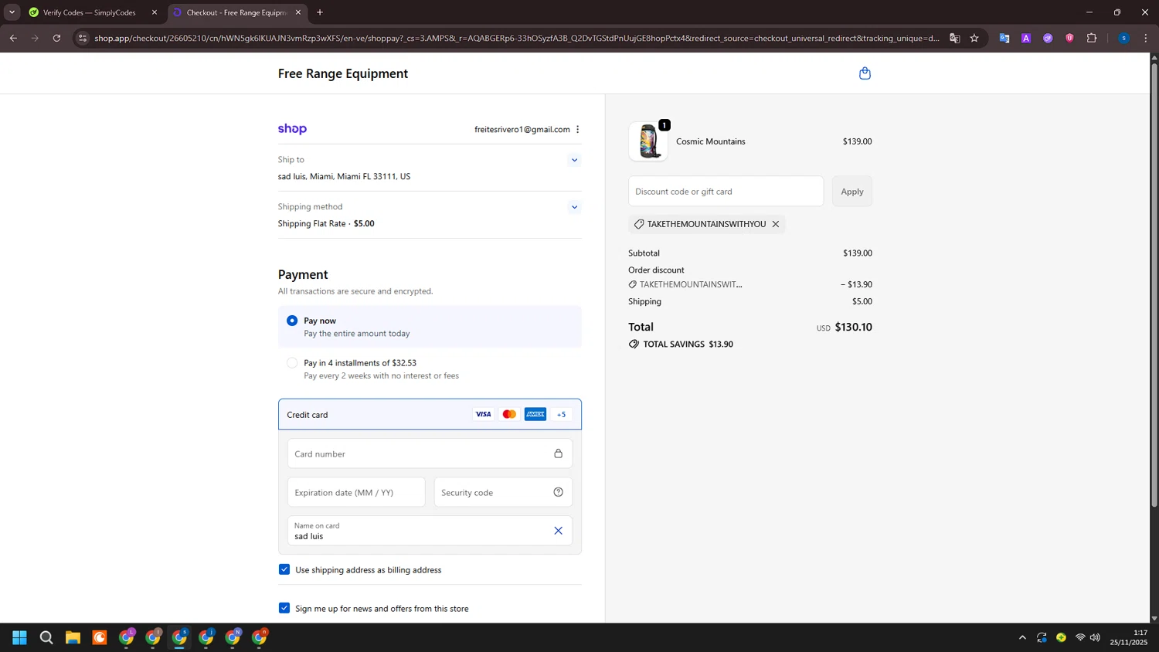1159x652 pixels.
Task: Reload the checkout page
Action: click(x=56, y=38)
